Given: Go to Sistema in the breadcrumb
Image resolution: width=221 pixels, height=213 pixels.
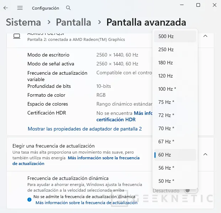Looking at the screenshot, I should click(23, 22).
